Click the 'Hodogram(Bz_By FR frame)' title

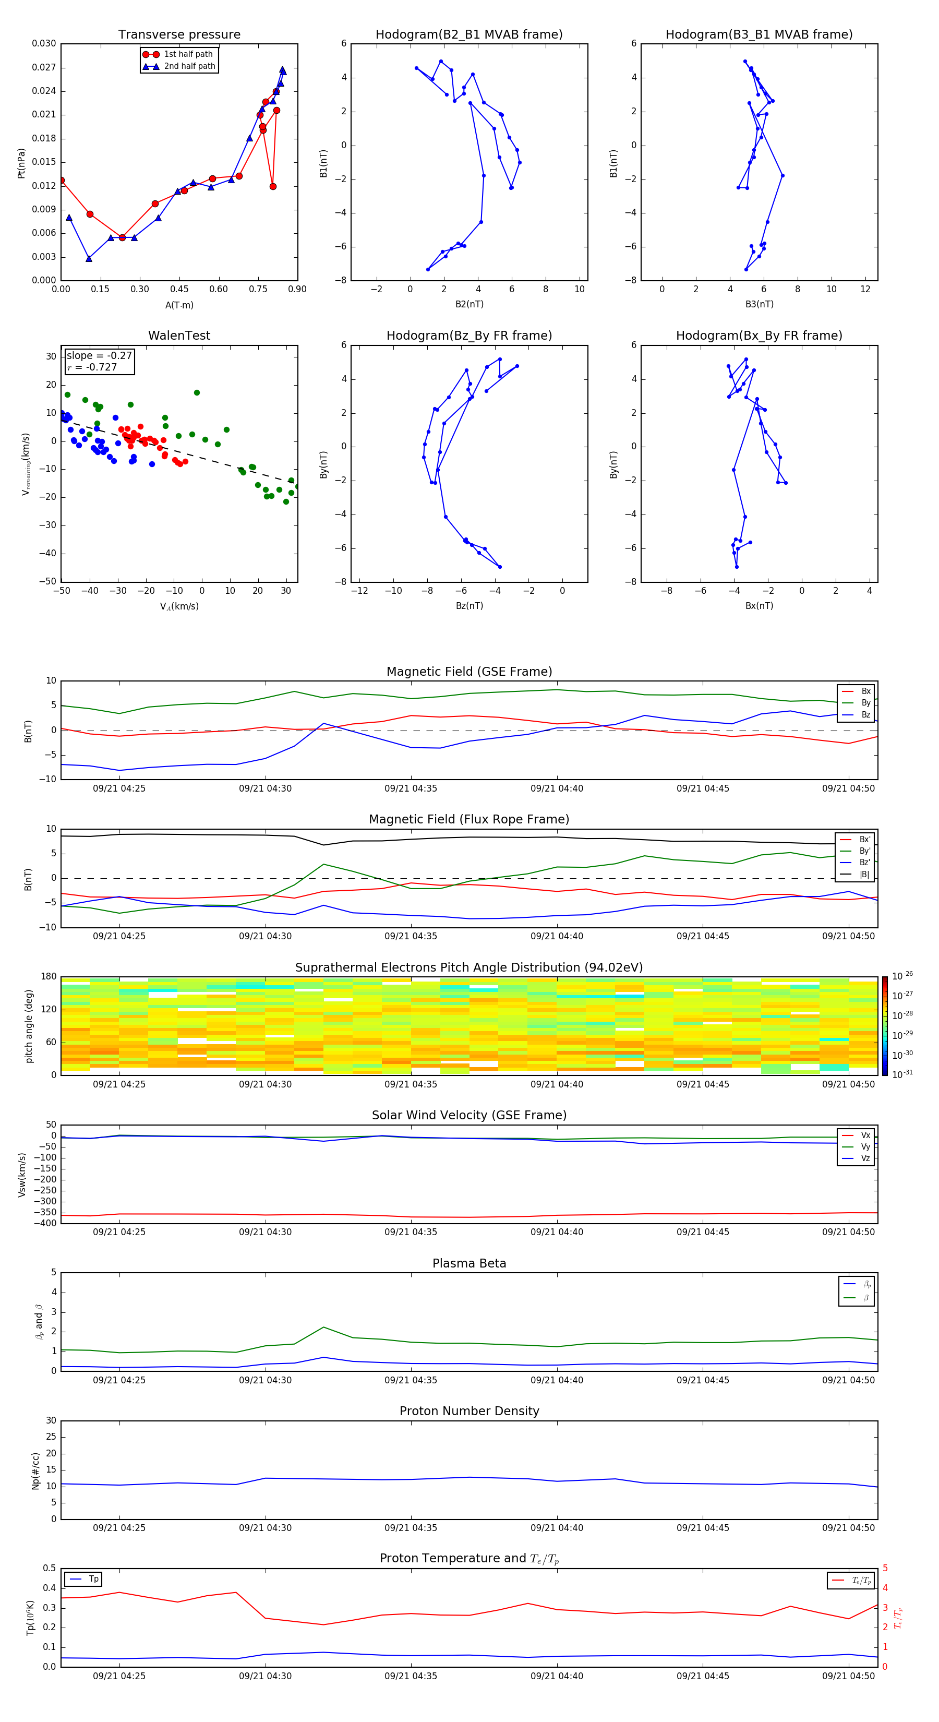469,336
